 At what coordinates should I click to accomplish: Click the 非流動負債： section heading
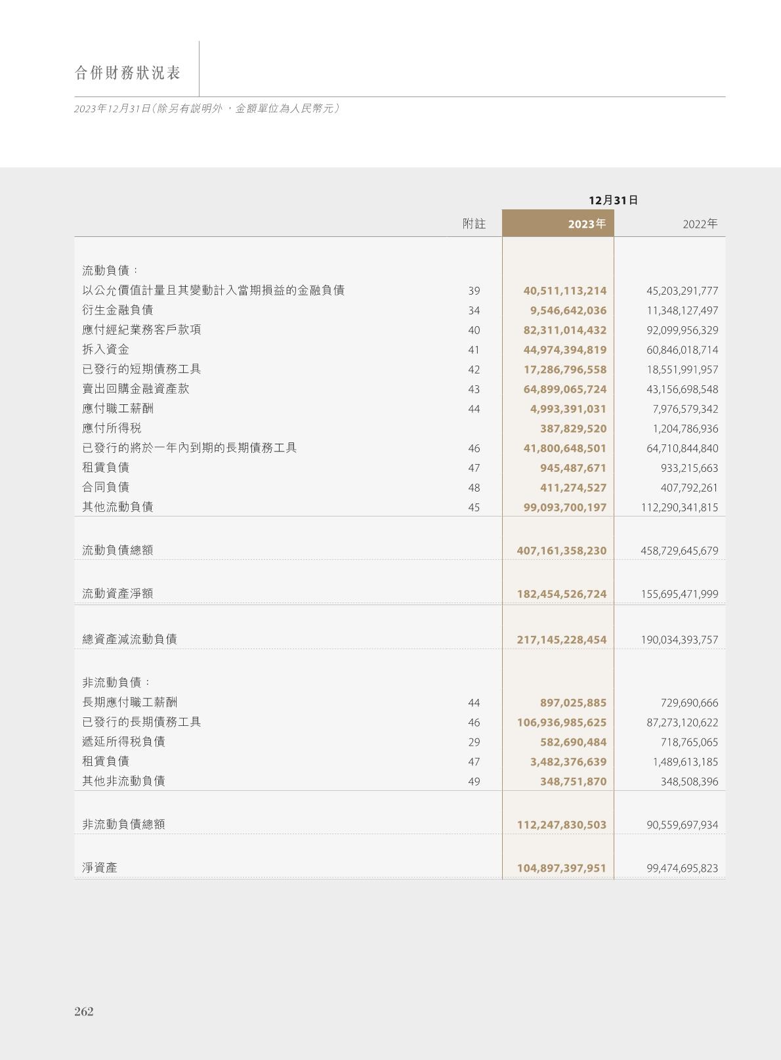click(117, 683)
